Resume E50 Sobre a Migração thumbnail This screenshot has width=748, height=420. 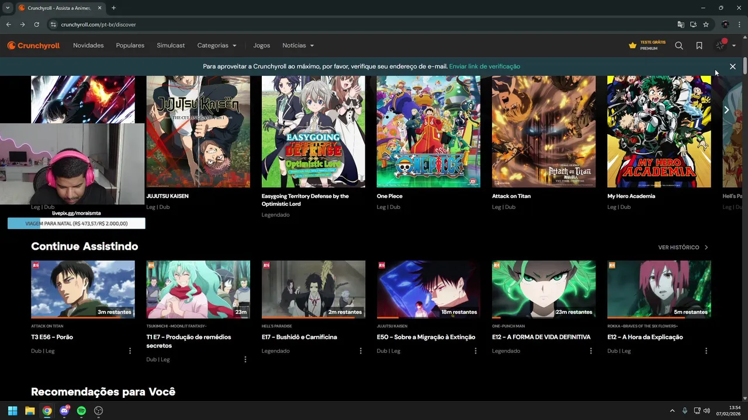coord(428,289)
